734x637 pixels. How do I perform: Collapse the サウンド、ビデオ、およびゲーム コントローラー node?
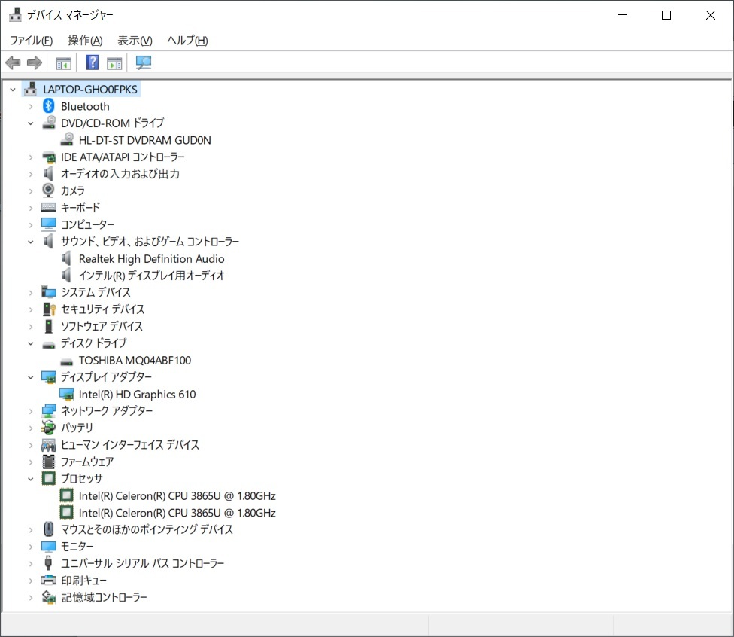pos(30,242)
